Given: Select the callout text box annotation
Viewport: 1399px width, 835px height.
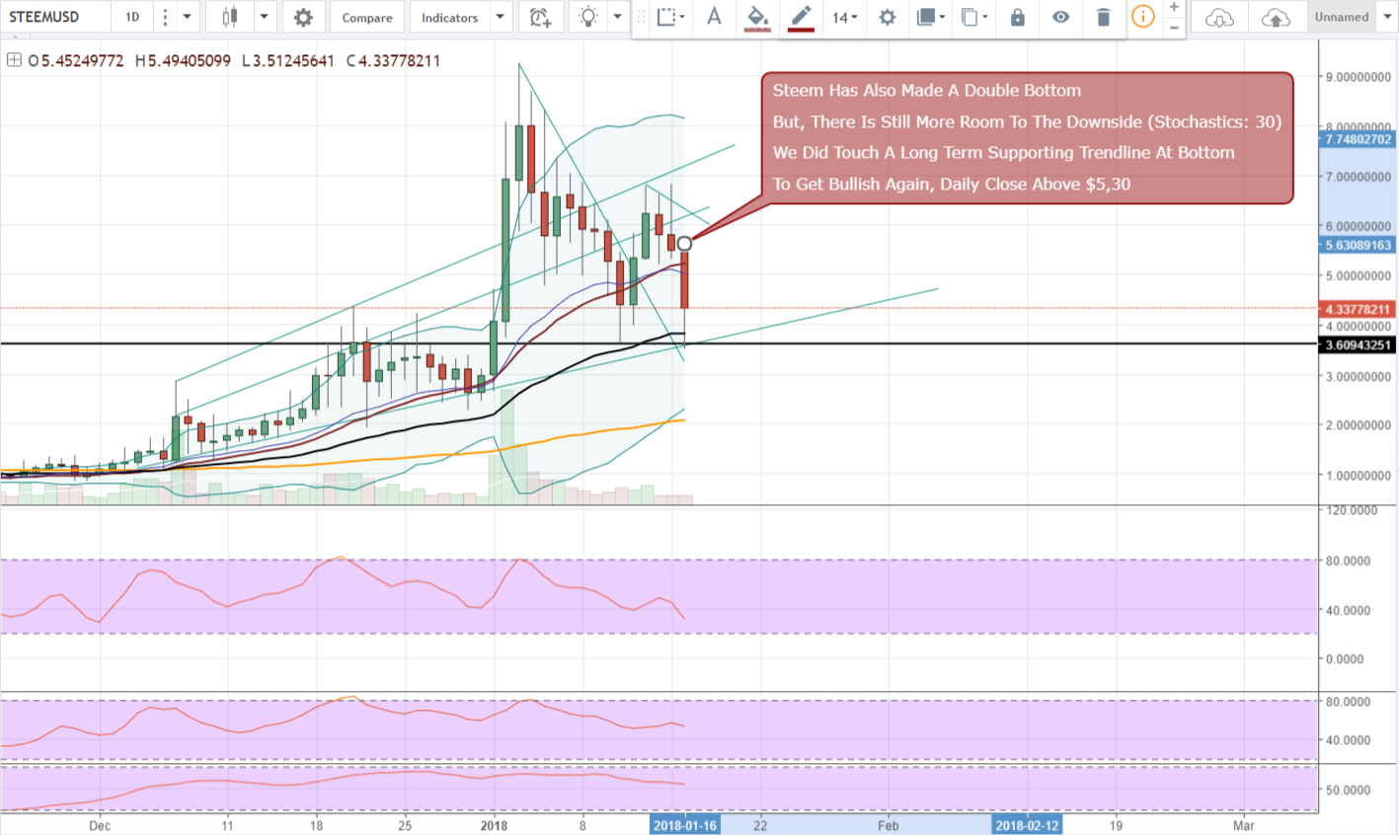Looking at the screenshot, I should [1027, 137].
